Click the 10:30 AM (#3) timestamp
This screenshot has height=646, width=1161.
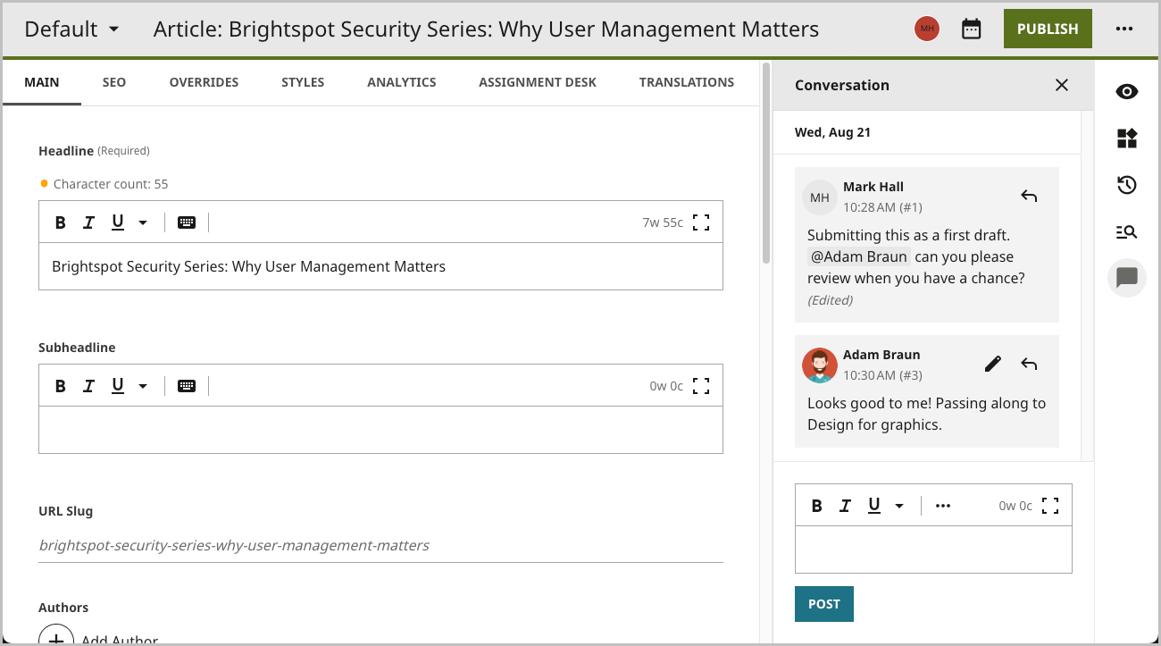[882, 375]
